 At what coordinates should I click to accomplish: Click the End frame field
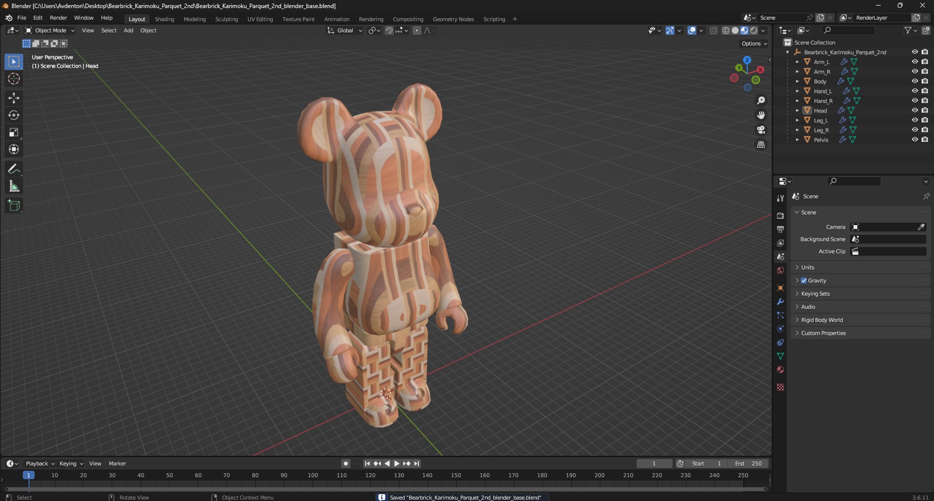click(749, 464)
